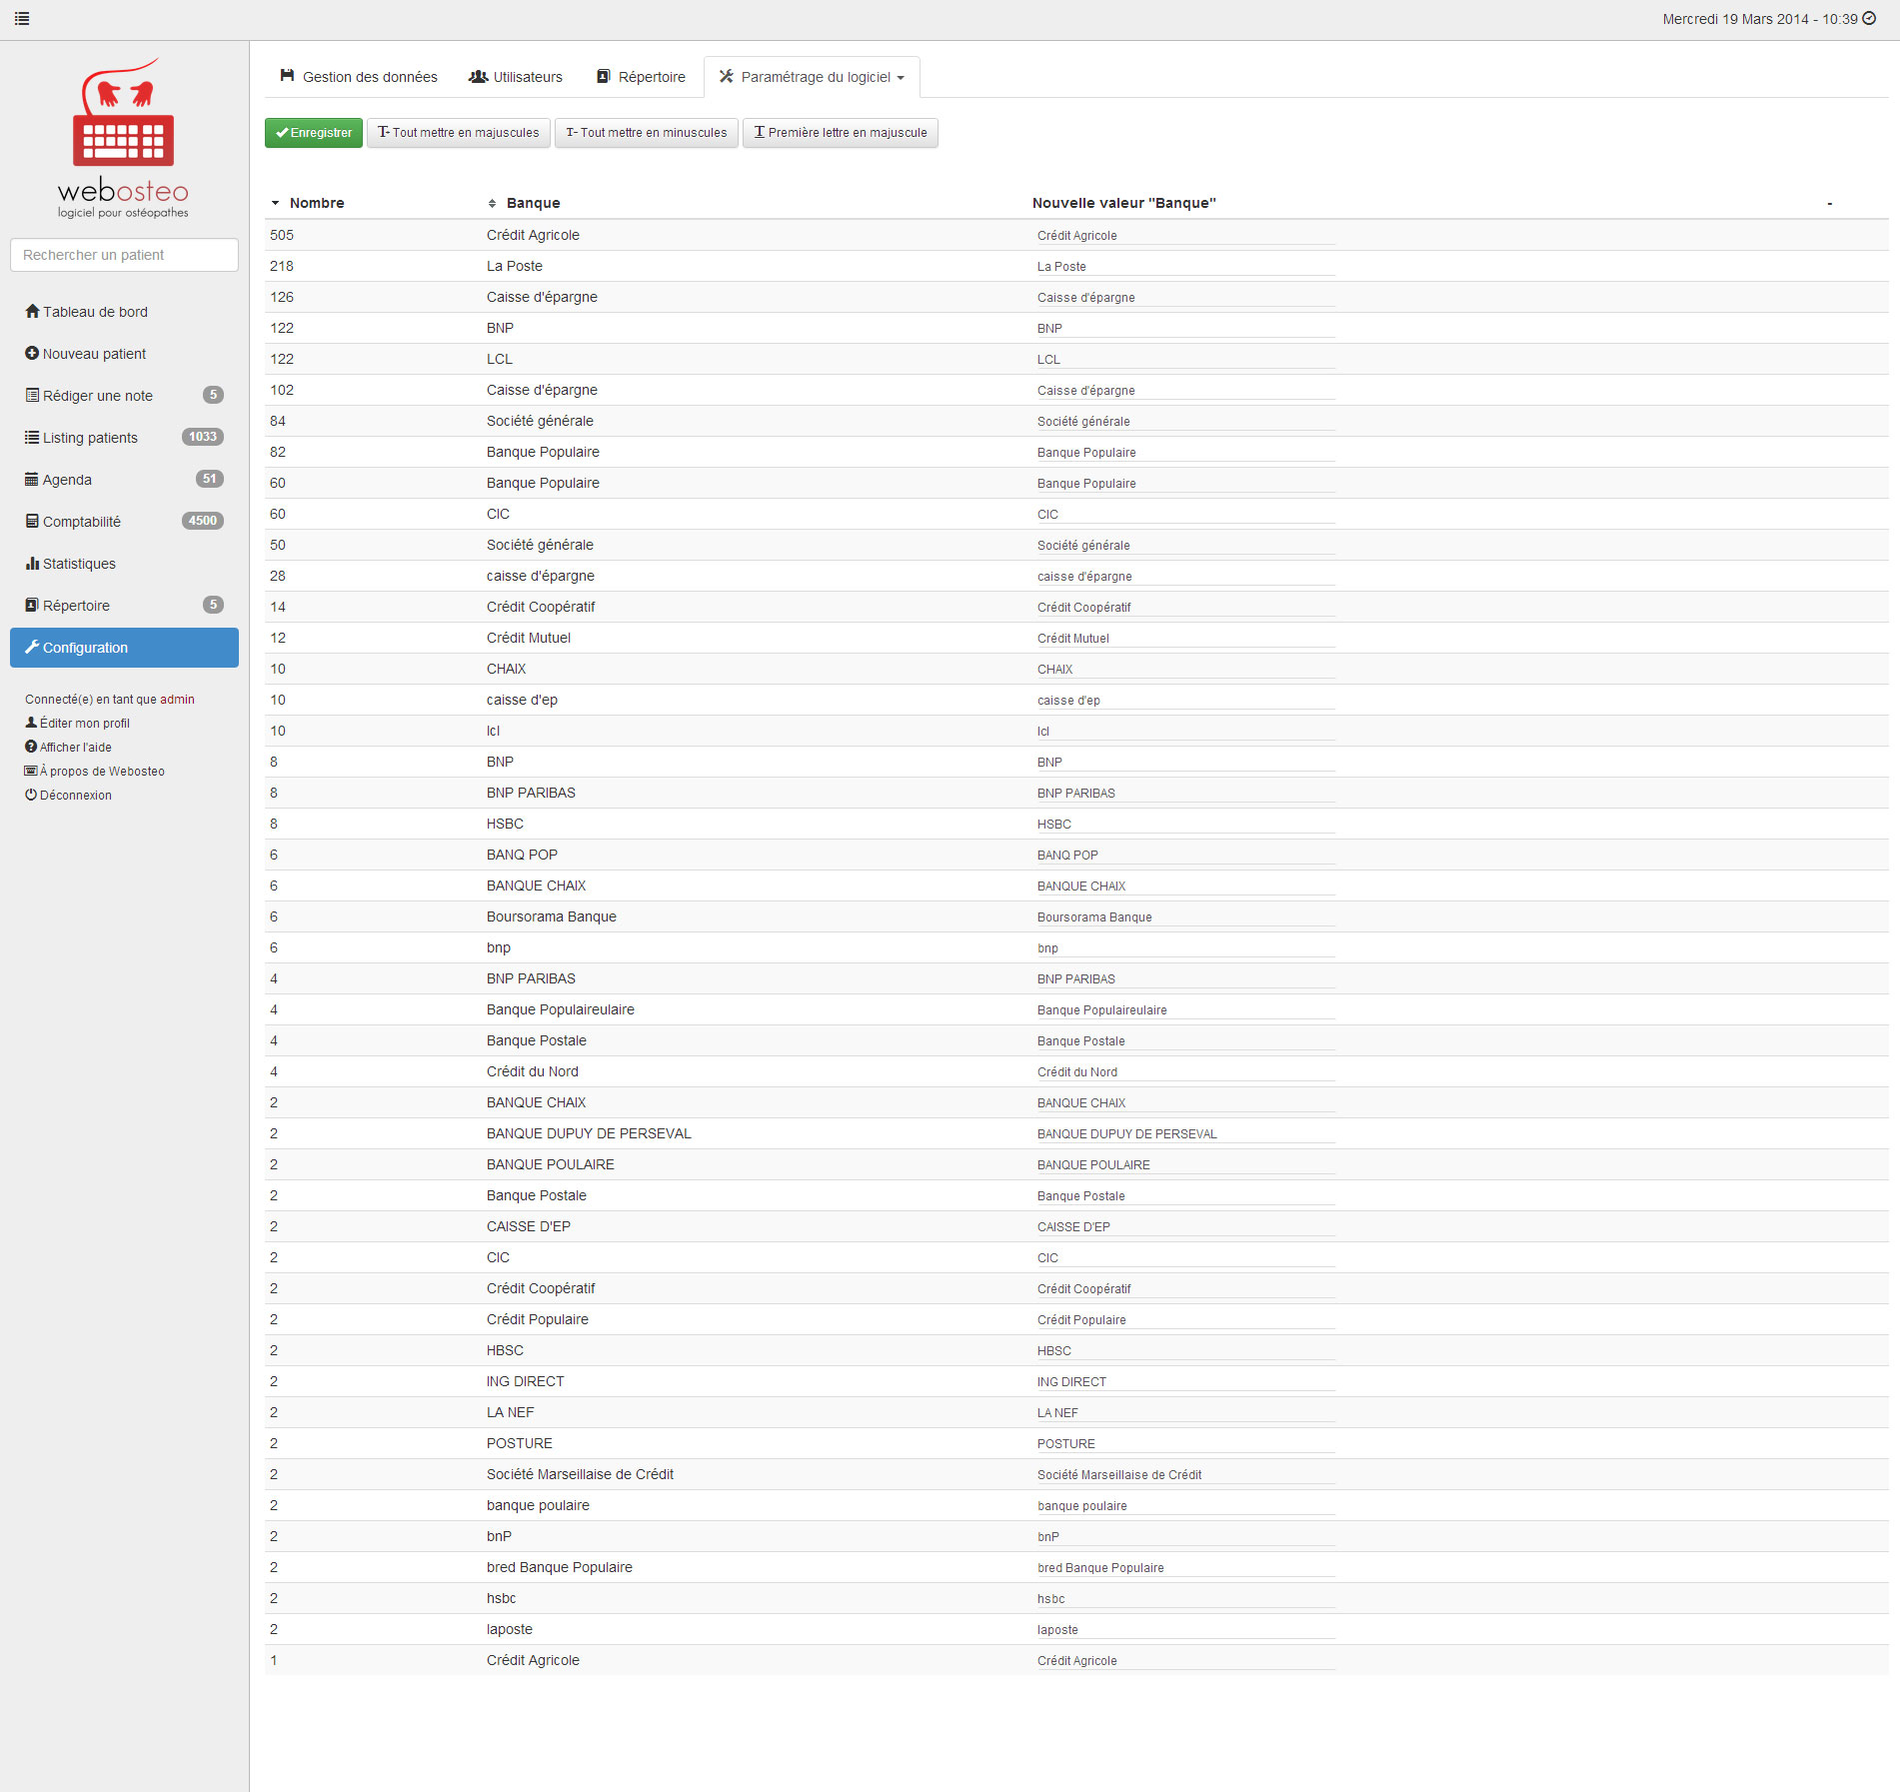Screen dimensions: 1900x1792
Task: Click the Webosteo logo
Action: [x=123, y=138]
